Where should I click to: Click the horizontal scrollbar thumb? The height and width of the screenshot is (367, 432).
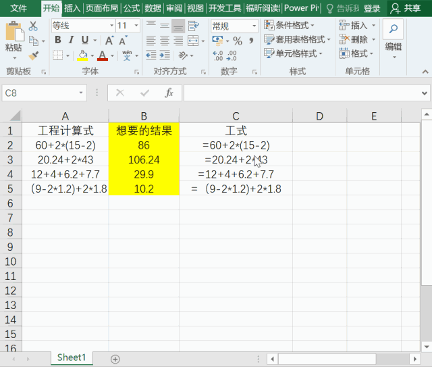pyautogui.click(x=327, y=359)
